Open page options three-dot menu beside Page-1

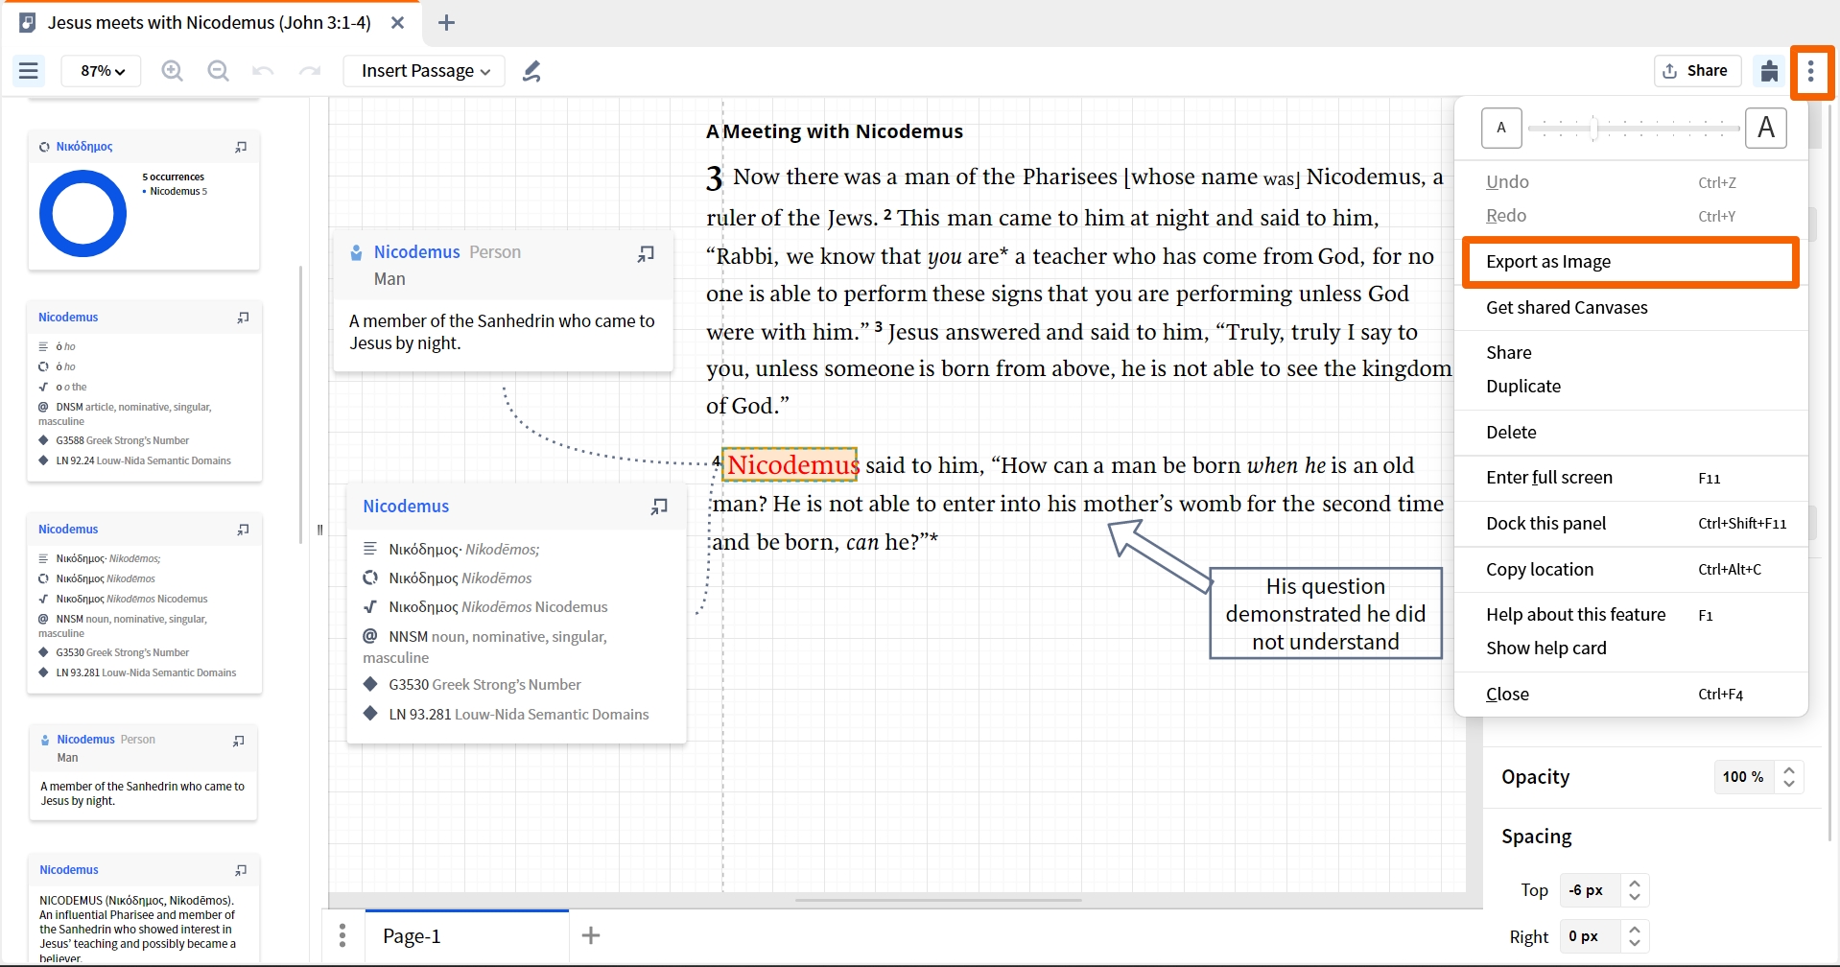pyautogui.click(x=342, y=935)
